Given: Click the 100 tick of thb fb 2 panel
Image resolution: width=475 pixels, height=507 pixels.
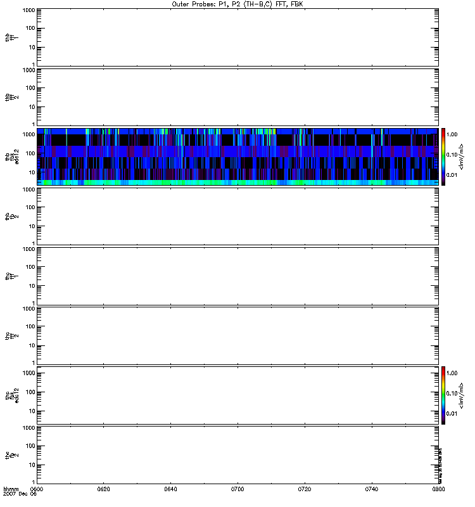Looking at the screenshot, I should (30, 207).
